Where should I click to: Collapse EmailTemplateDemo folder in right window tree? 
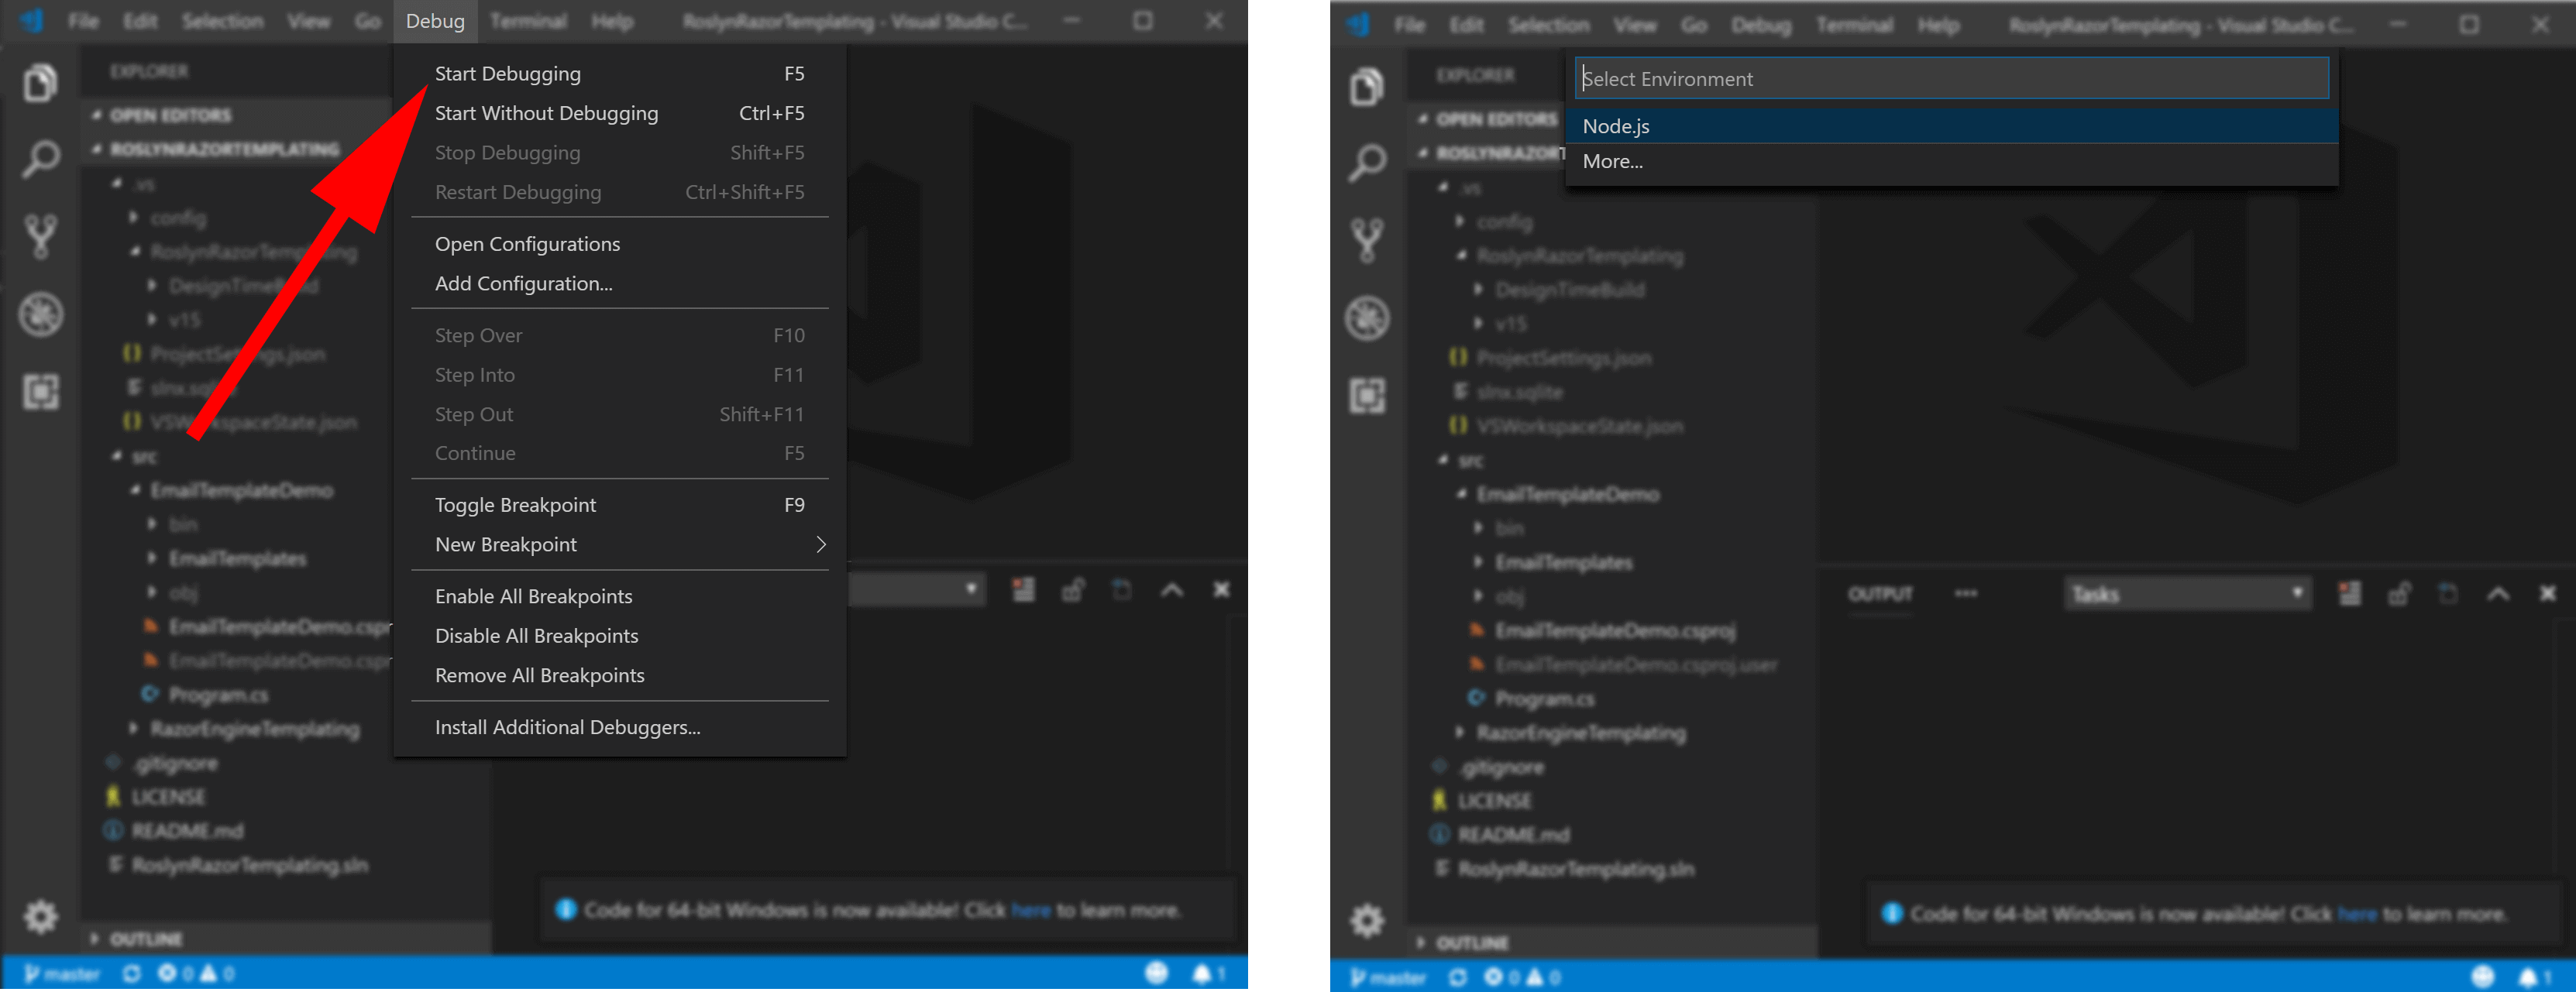(1567, 495)
